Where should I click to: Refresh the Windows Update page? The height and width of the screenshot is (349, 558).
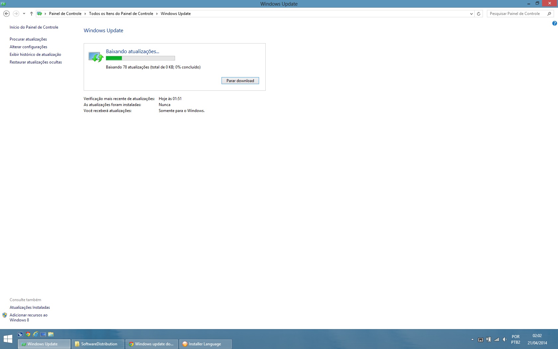coord(479,14)
